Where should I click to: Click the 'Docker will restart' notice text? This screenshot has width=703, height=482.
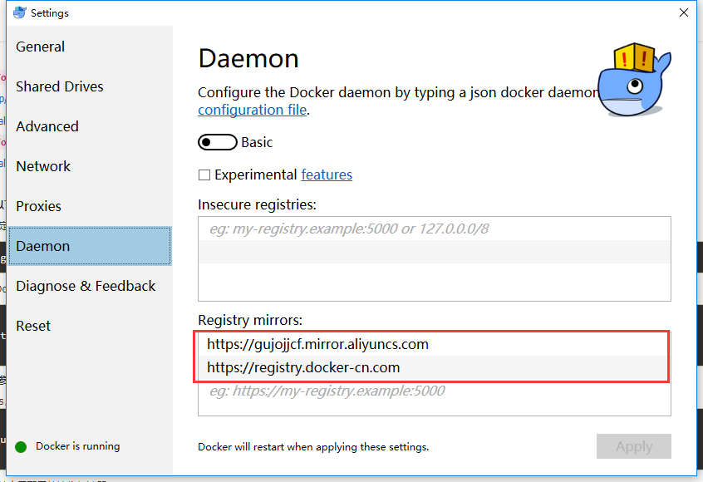(x=313, y=447)
